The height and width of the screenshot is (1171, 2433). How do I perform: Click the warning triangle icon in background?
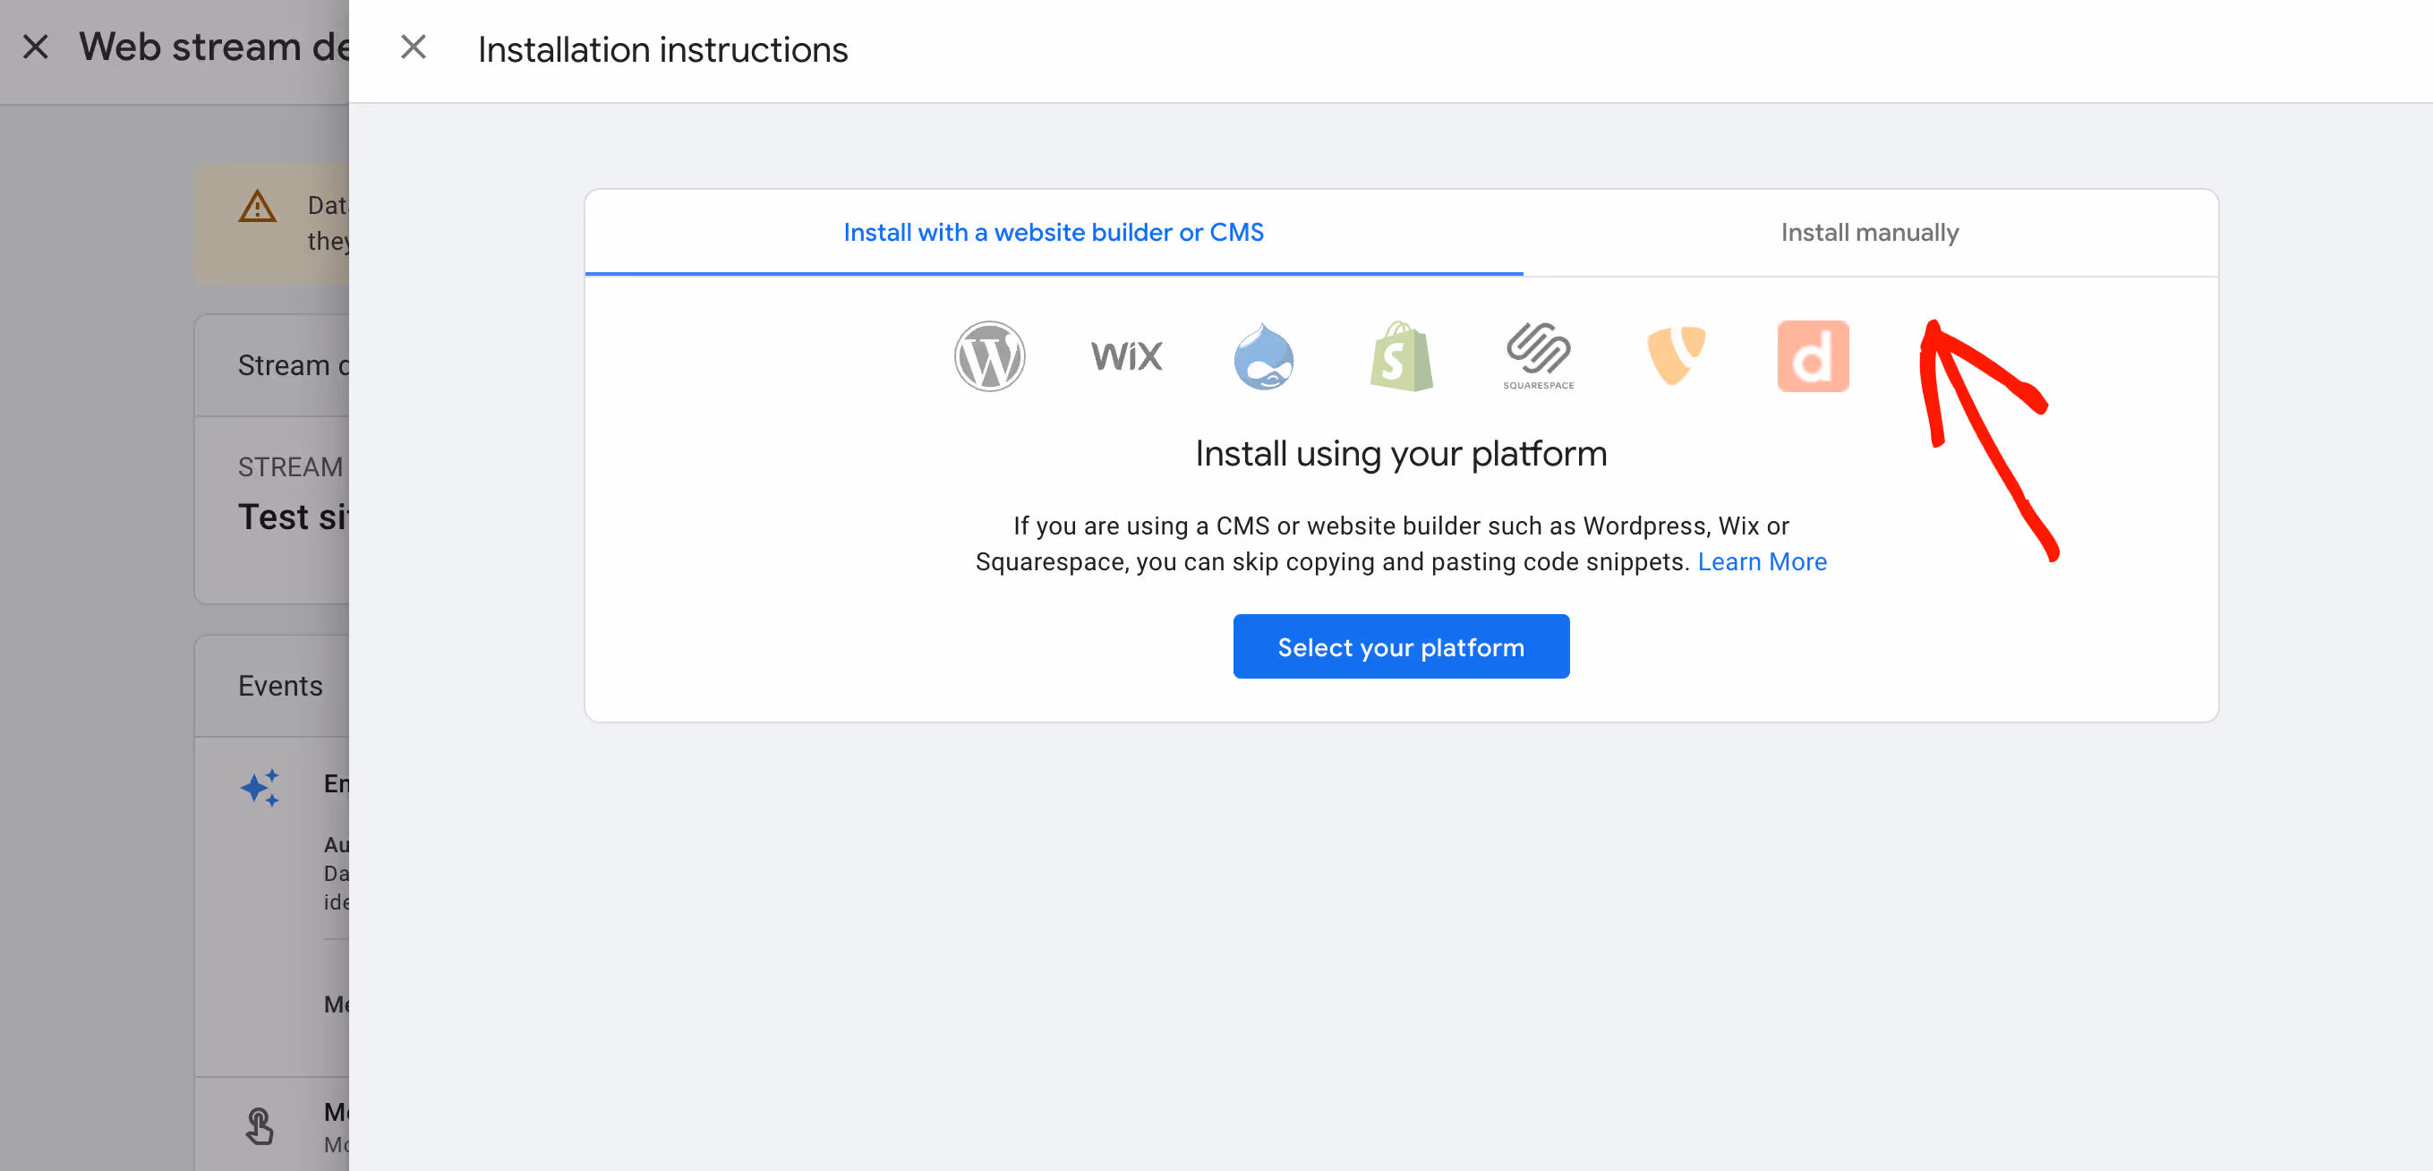(x=257, y=206)
